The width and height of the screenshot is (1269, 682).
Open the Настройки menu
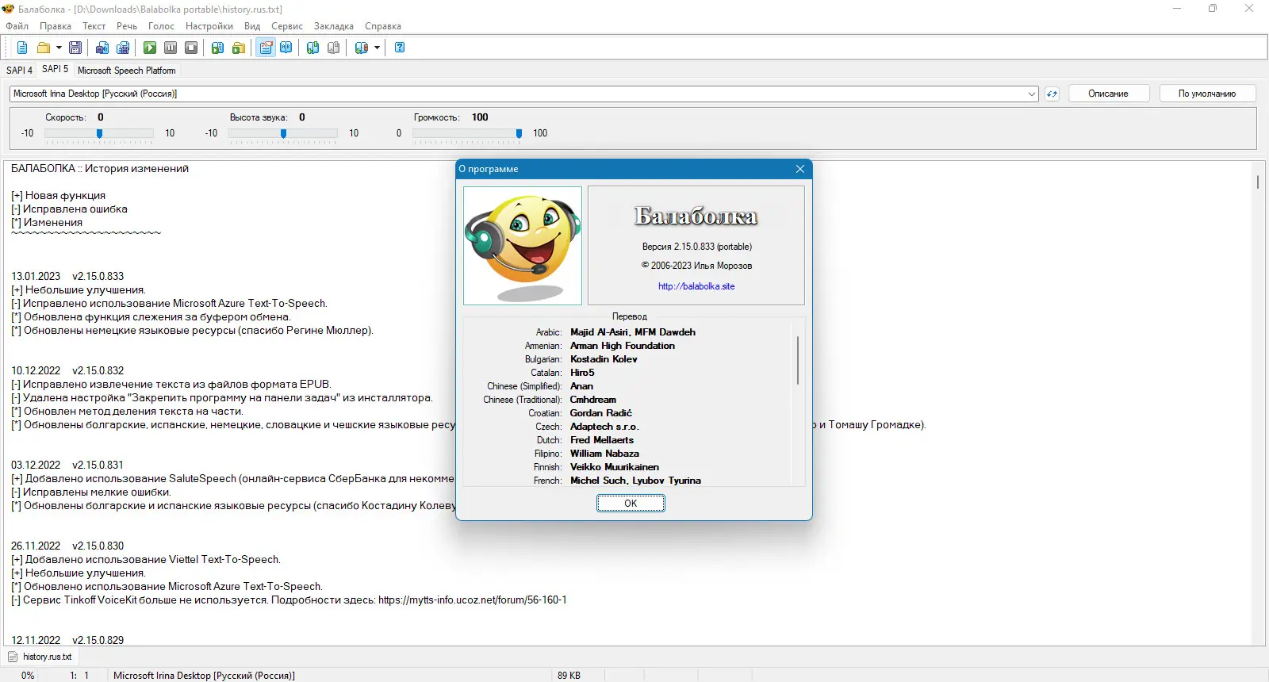pos(209,26)
